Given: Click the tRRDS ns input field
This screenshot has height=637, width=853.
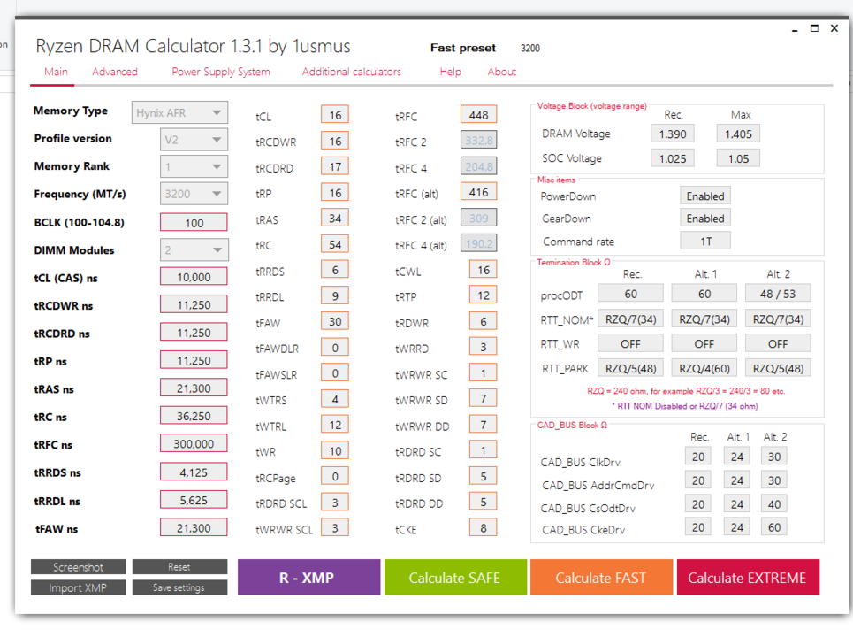Looking at the screenshot, I should [x=194, y=472].
